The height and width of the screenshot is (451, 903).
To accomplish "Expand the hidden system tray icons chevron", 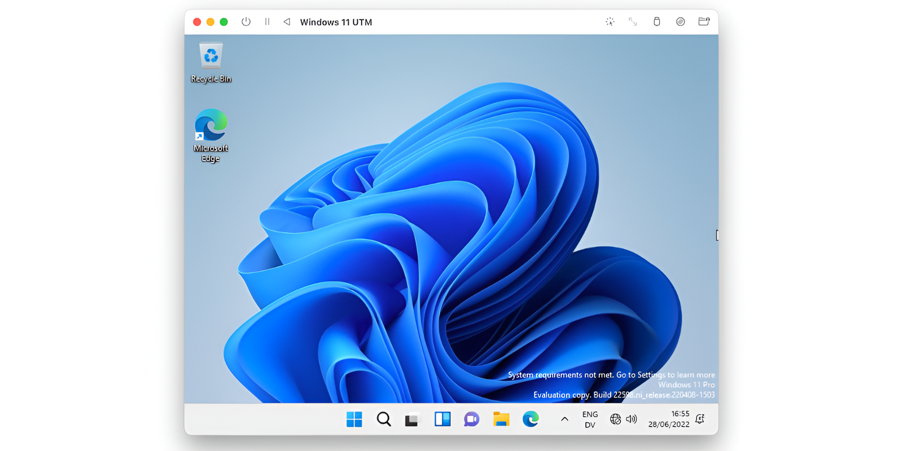I will (x=564, y=419).
